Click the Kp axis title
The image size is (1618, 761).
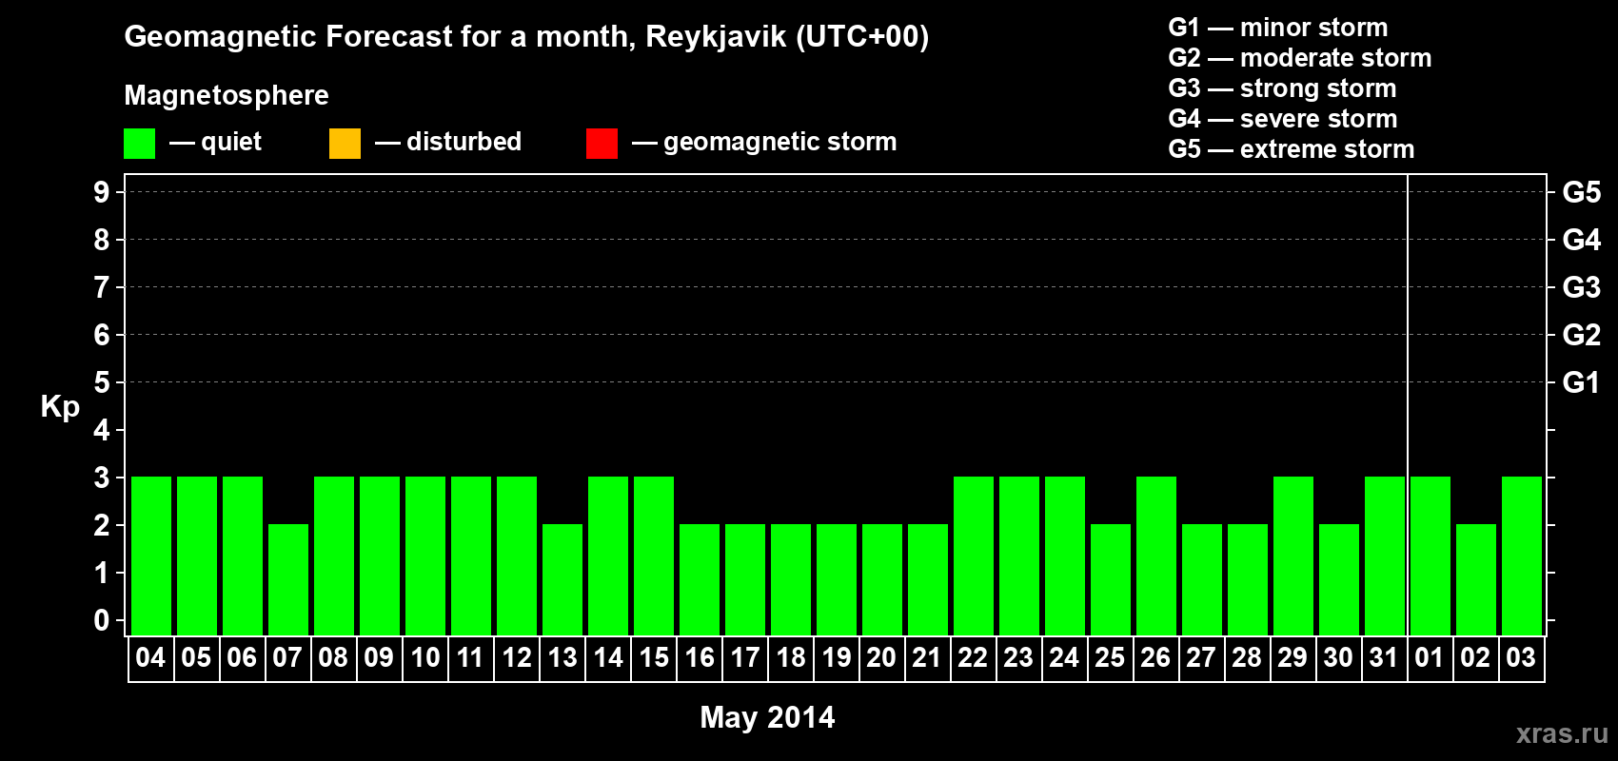(60, 406)
